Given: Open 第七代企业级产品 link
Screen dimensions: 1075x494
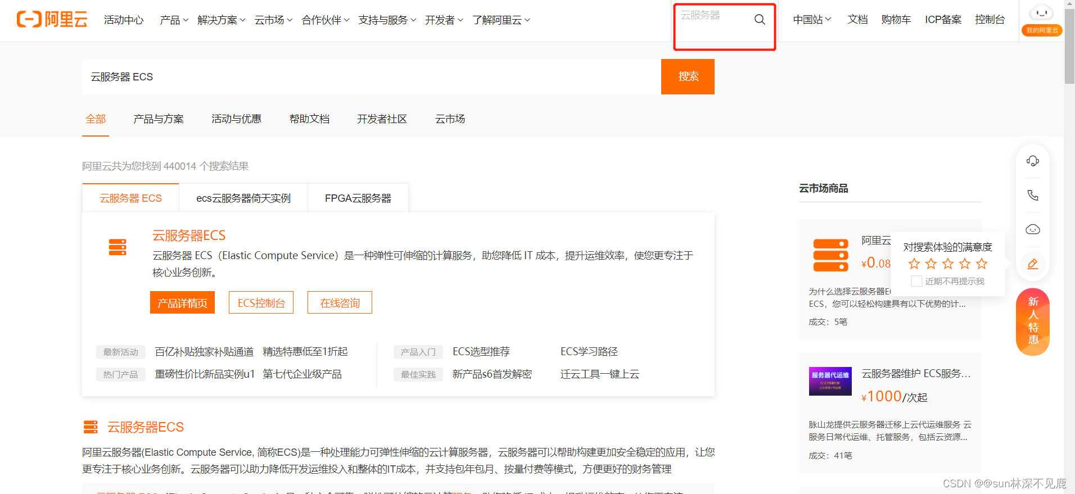Looking at the screenshot, I should click(x=302, y=374).
